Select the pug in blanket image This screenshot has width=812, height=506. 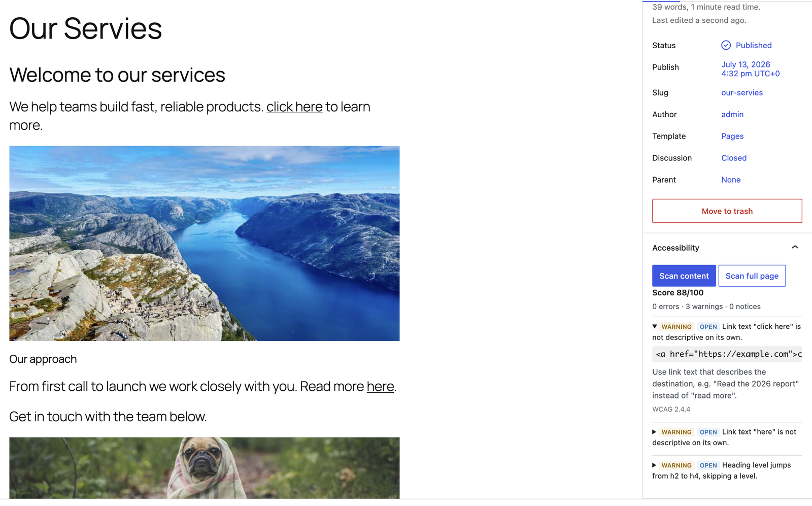coord(204,467)
